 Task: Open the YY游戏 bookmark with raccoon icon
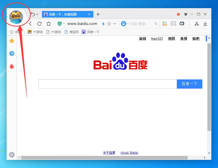coord(35,32)
